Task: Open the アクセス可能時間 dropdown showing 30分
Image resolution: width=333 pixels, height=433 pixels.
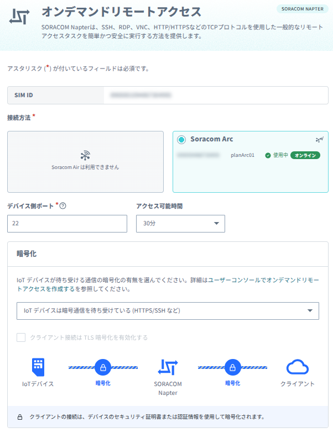Action: click(180, 223)
